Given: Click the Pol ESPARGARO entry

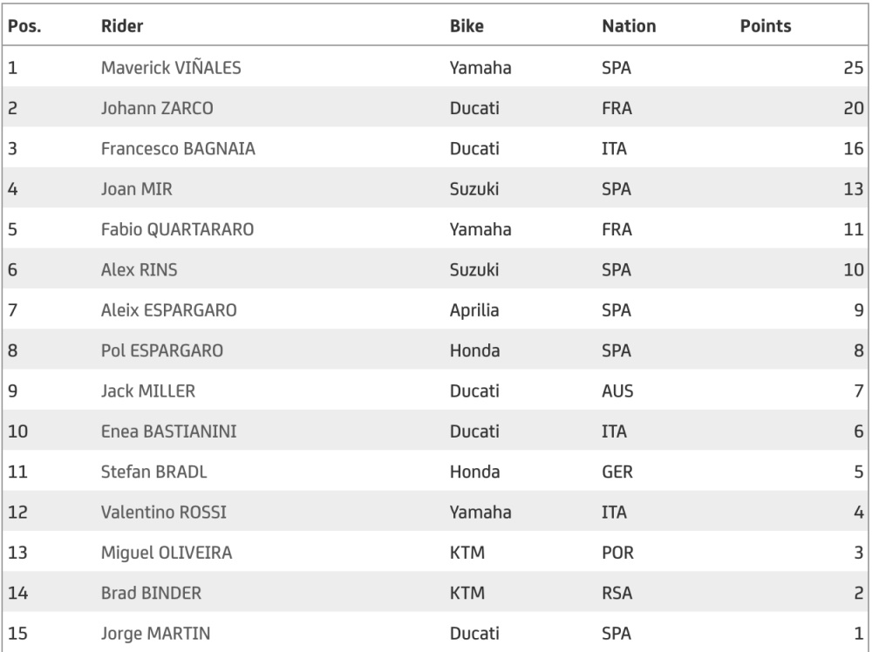Looking at the screenshot, I should click(x=162, y=350).
